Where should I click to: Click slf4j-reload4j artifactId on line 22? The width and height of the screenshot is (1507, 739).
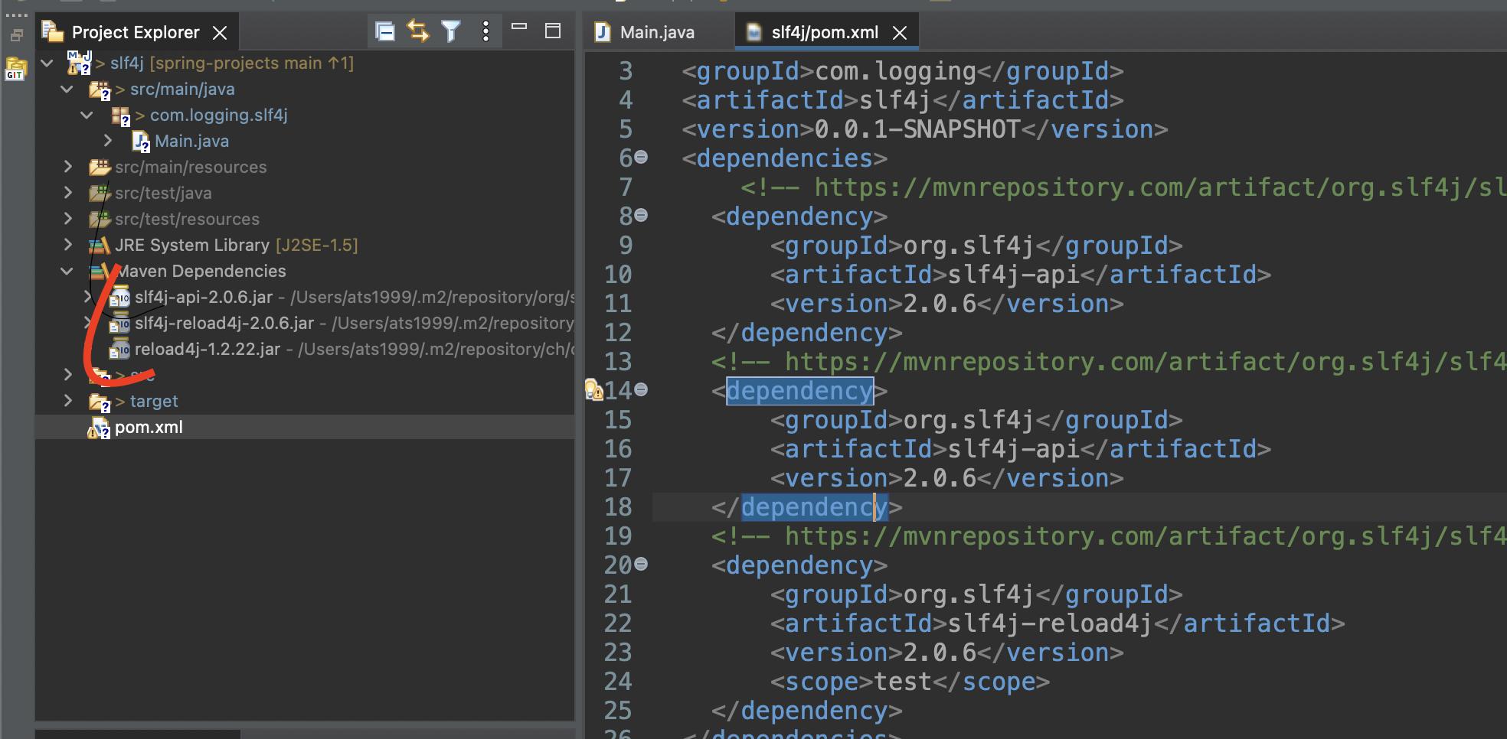1050,623
